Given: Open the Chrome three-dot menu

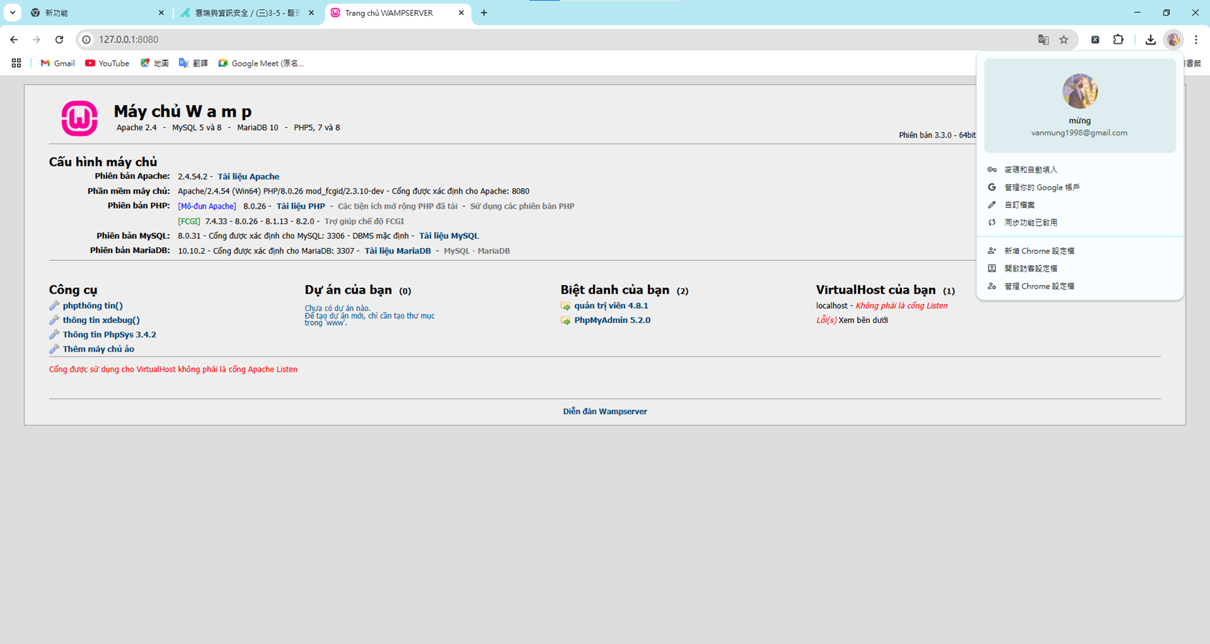Looking at the screenshot, I should [1196, 40].
